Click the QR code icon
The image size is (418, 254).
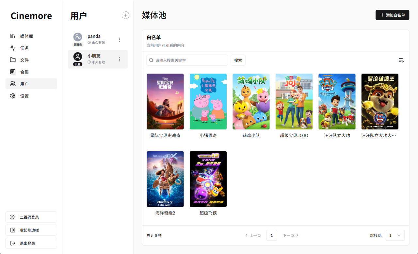click(13, 217)
